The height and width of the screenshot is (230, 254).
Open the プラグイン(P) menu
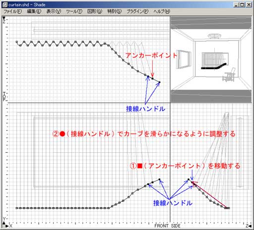tap(137, 11)
